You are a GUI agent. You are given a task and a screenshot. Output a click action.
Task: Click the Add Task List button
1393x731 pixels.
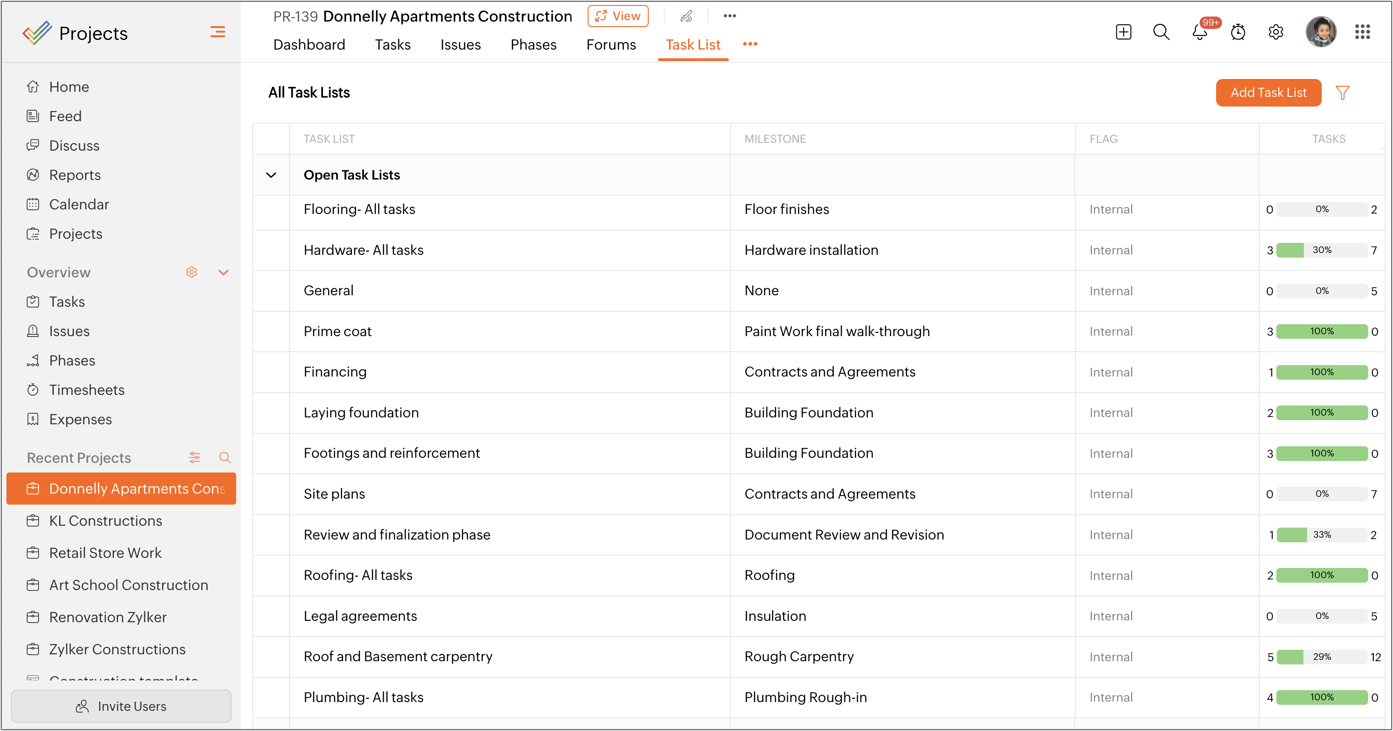pyautogui.click(x=1268, y=92)
